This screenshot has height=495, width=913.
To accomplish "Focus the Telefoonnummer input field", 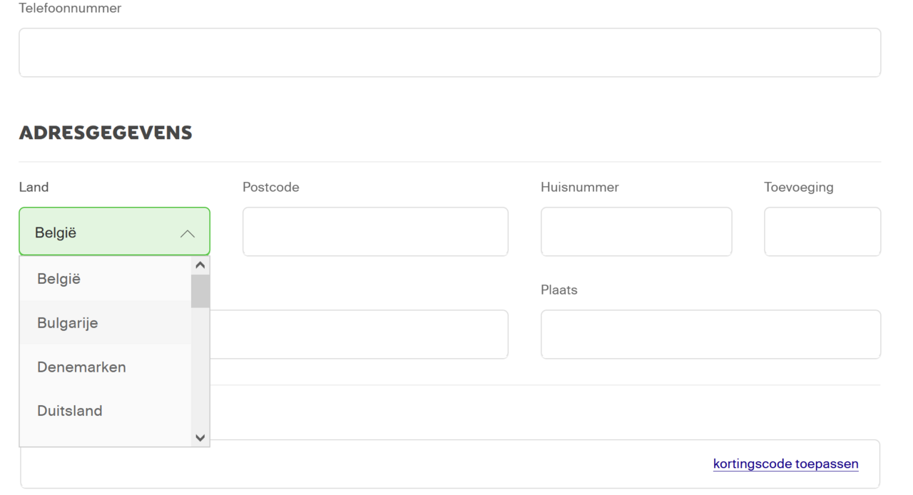I will pyautogui.click(x=449, y=53).
